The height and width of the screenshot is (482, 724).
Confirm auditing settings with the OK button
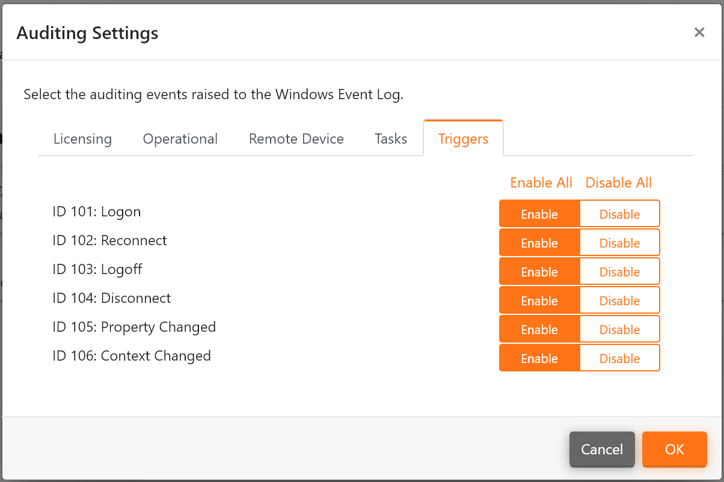coord(674,449)
